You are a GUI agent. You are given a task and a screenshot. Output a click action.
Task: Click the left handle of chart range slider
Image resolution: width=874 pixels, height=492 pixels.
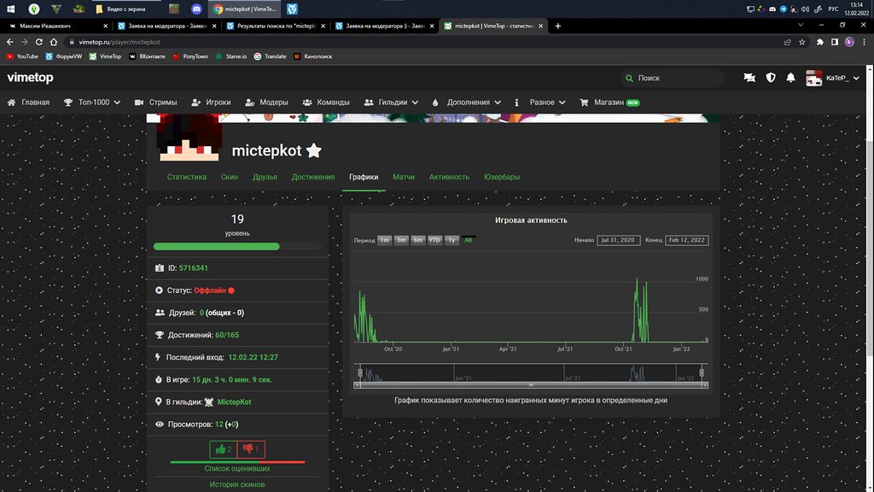[x=360, y=372]
